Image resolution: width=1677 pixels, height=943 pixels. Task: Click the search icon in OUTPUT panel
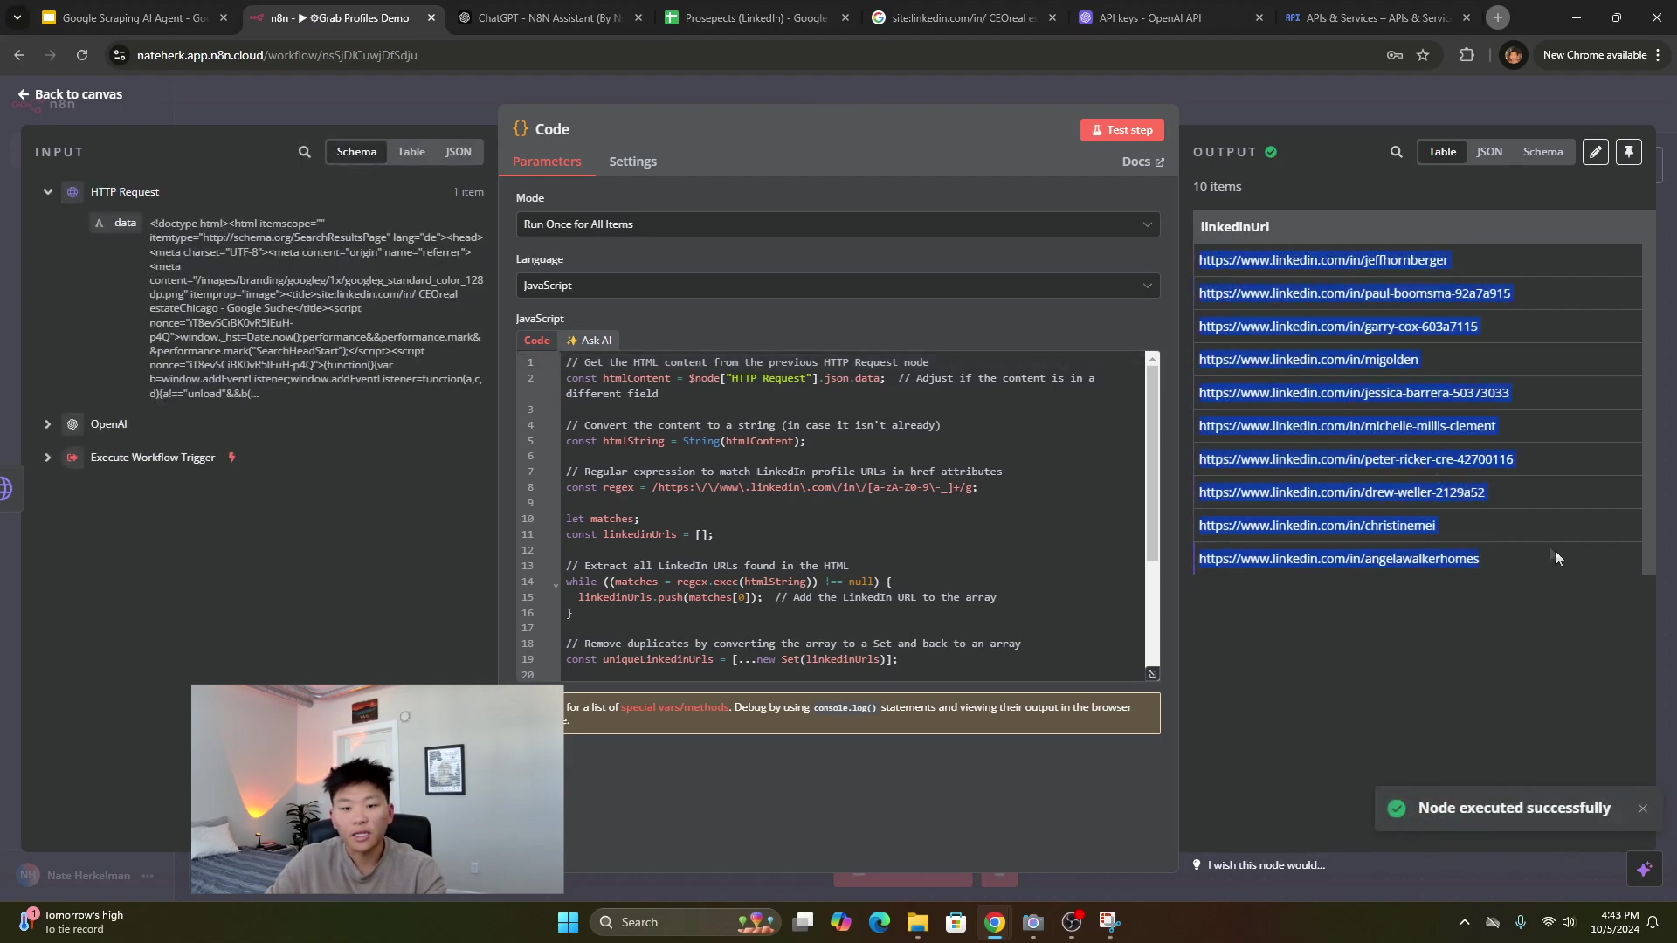(x=1396, y=152)
